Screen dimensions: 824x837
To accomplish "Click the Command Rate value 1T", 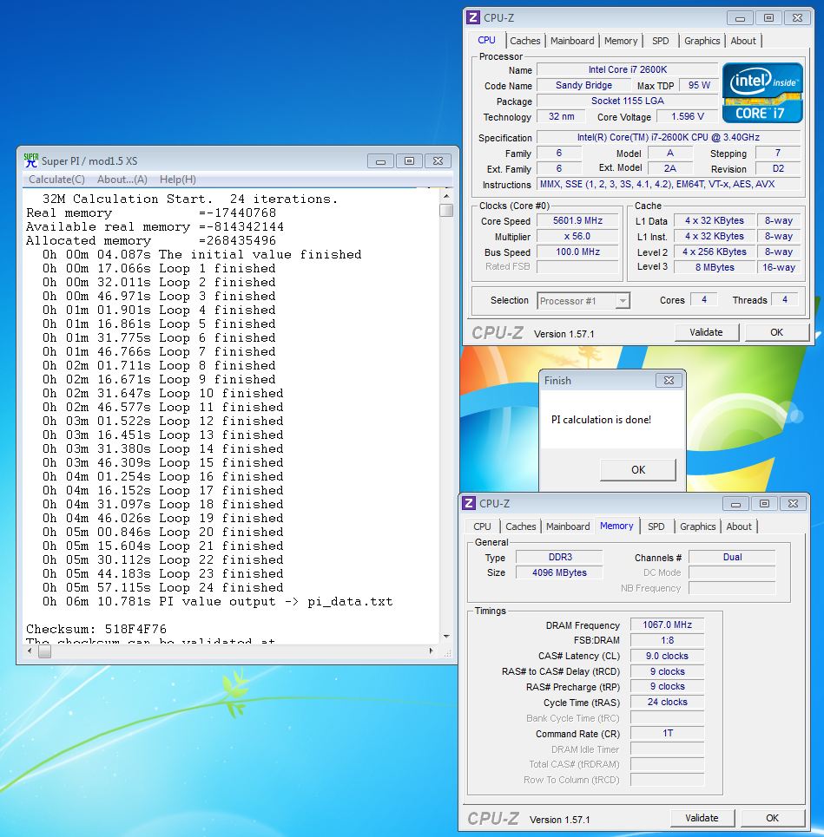I will pyautogui.click(x=667, y=733).
